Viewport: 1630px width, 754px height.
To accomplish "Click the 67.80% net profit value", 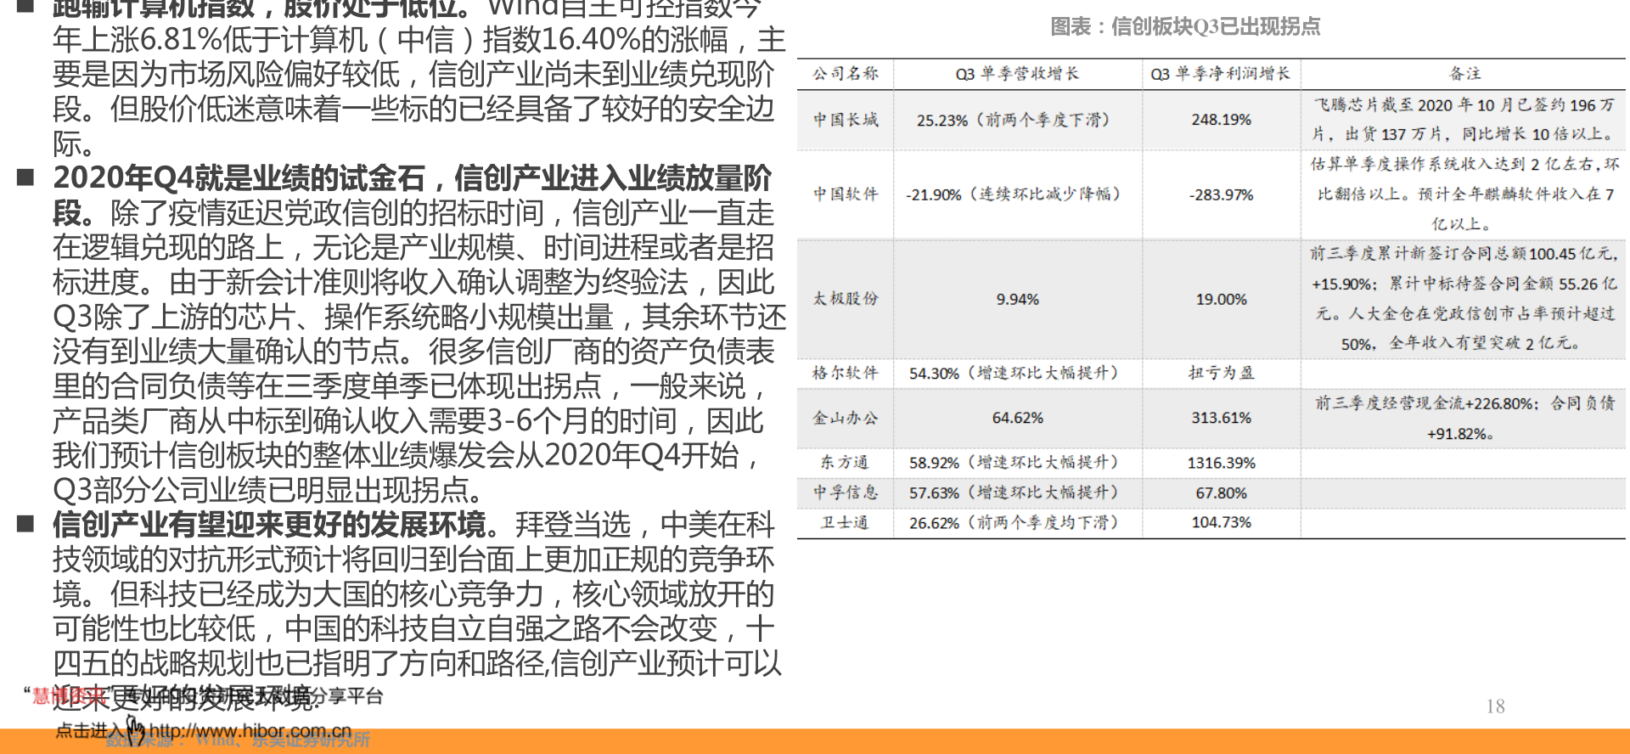I will click(x=1221, y=492).
